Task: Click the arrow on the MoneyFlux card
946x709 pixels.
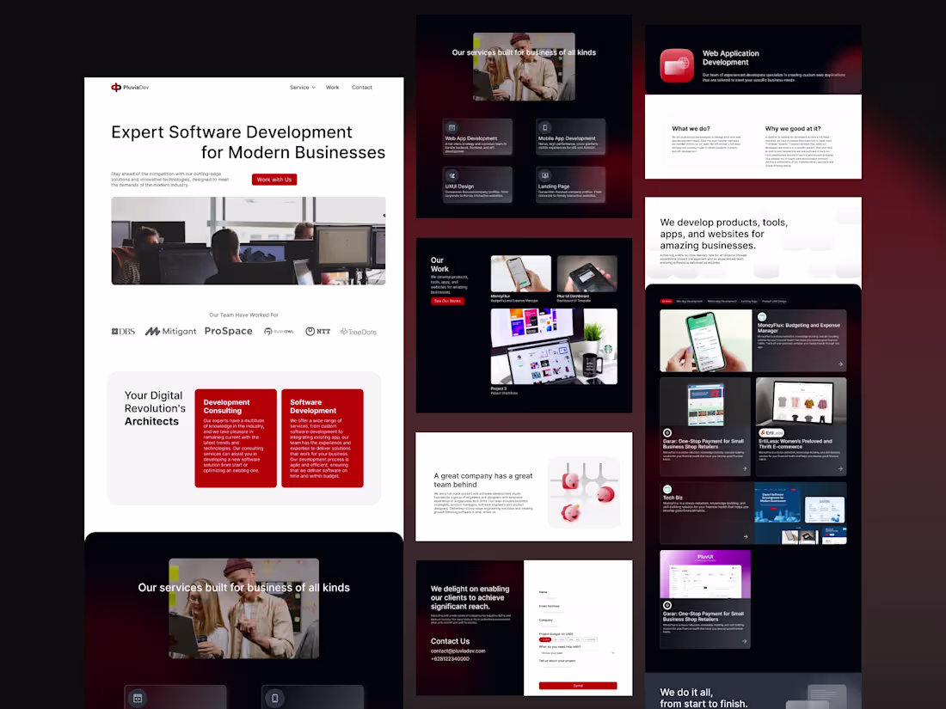Action: click(840, 364)
